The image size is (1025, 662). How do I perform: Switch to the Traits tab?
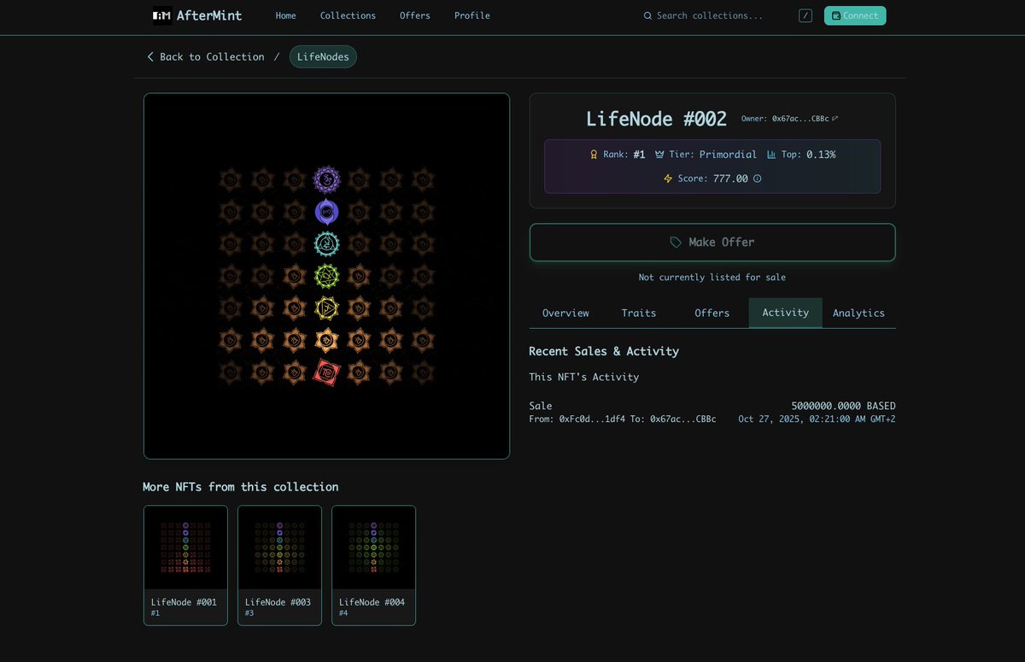click(639, 313)
